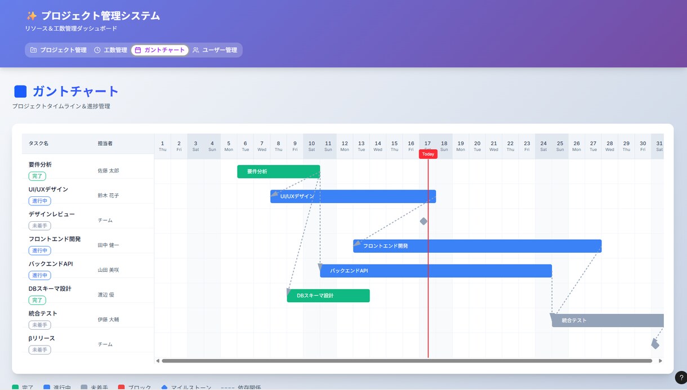The width and height of the screenshot is (687, 390).
Task: Click the date header 24 Sat
Action: (x=543, y=146)
